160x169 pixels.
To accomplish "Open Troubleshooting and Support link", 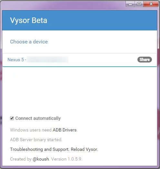I will (39, 149).
